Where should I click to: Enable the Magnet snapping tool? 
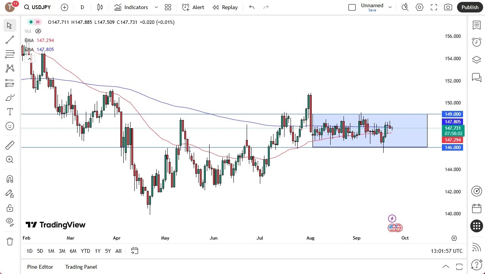(9, 179)
